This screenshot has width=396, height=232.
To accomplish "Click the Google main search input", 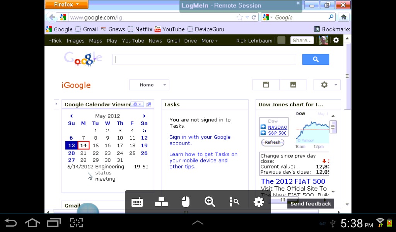I will click(204, 59).
